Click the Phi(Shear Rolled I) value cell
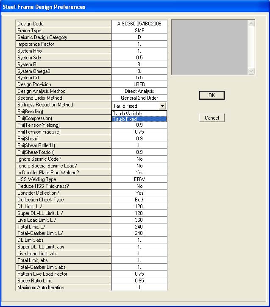Screen dimensions: 270x307 pos(139,145)
